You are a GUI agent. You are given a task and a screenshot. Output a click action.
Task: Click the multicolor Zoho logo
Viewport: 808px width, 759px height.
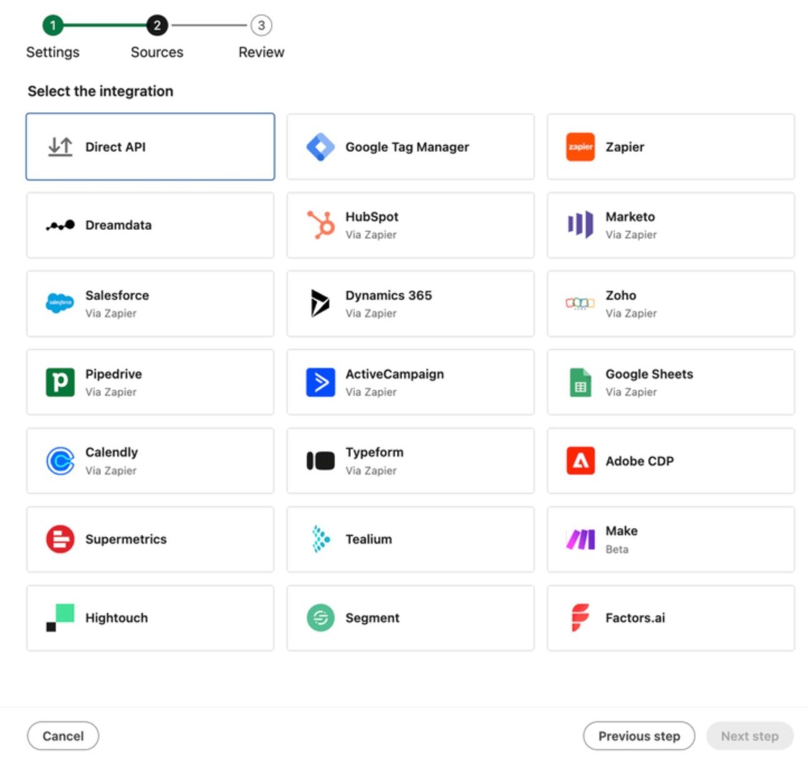click(x=580, y=303)
